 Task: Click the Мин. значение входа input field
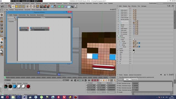click(135, 83)
